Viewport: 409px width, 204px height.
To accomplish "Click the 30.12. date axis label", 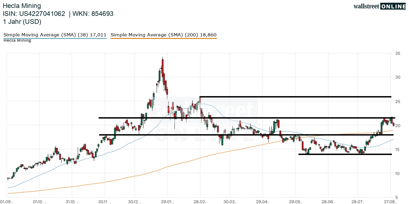I will [135, 201].
